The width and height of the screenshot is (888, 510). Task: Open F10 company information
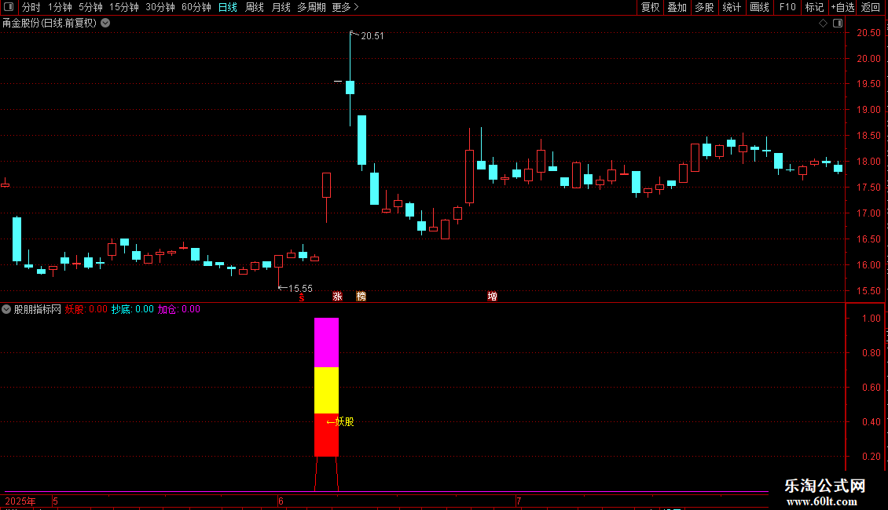(787, 7)
